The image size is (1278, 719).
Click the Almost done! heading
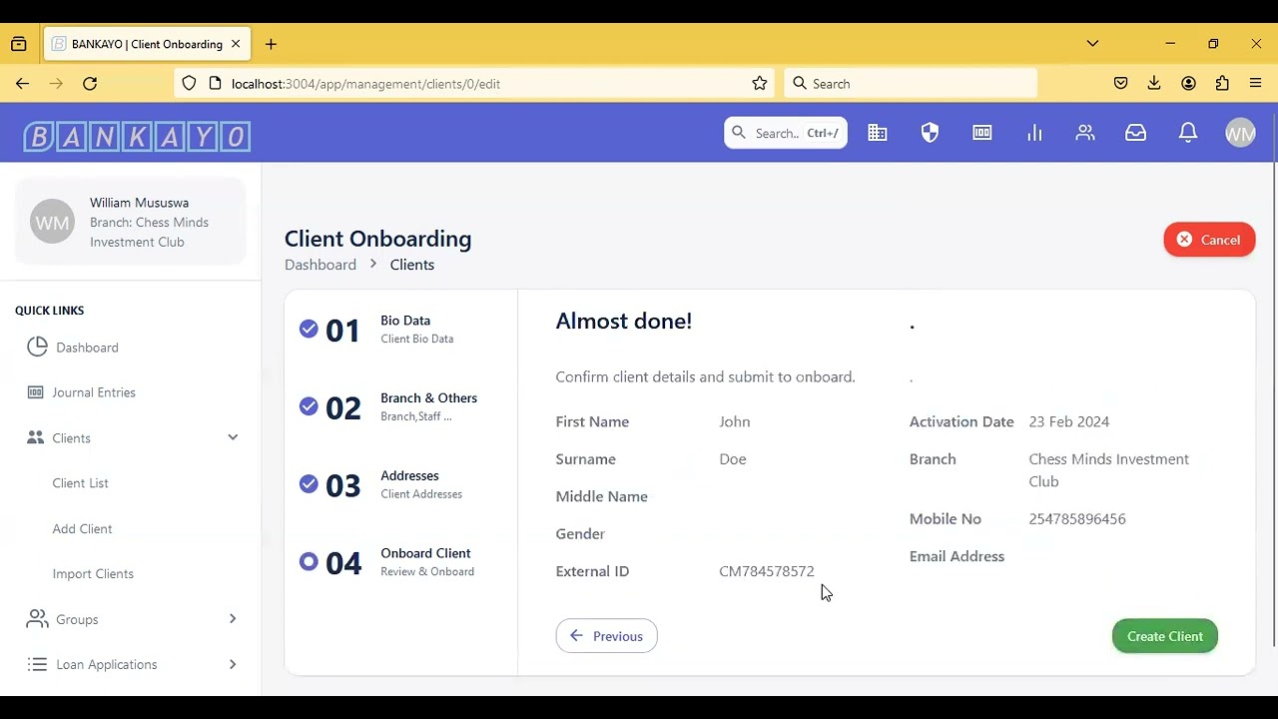624,321
